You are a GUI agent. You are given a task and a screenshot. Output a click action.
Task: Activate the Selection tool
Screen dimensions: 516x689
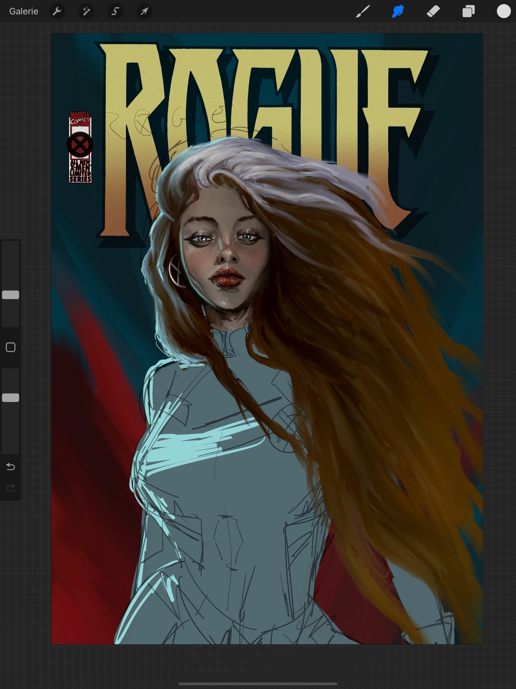(115, 11)
